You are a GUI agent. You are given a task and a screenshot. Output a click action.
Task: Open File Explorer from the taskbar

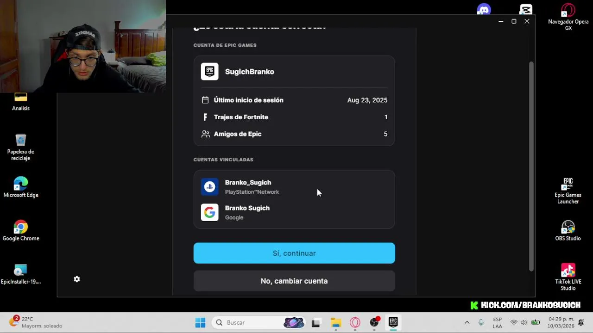coord(335,322)
